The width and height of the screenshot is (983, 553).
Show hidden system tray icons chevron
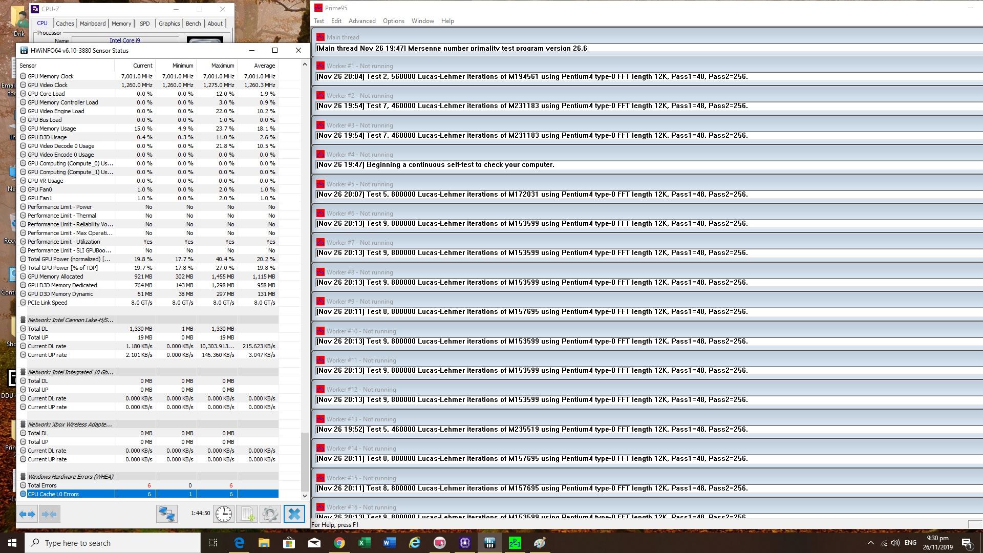870,543
